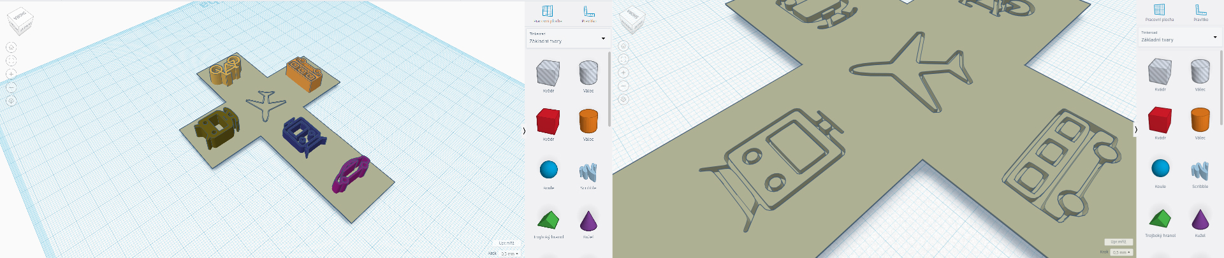
Task: Click the zoom in plus icon in the left viewport
Action: tap(11, 74)
